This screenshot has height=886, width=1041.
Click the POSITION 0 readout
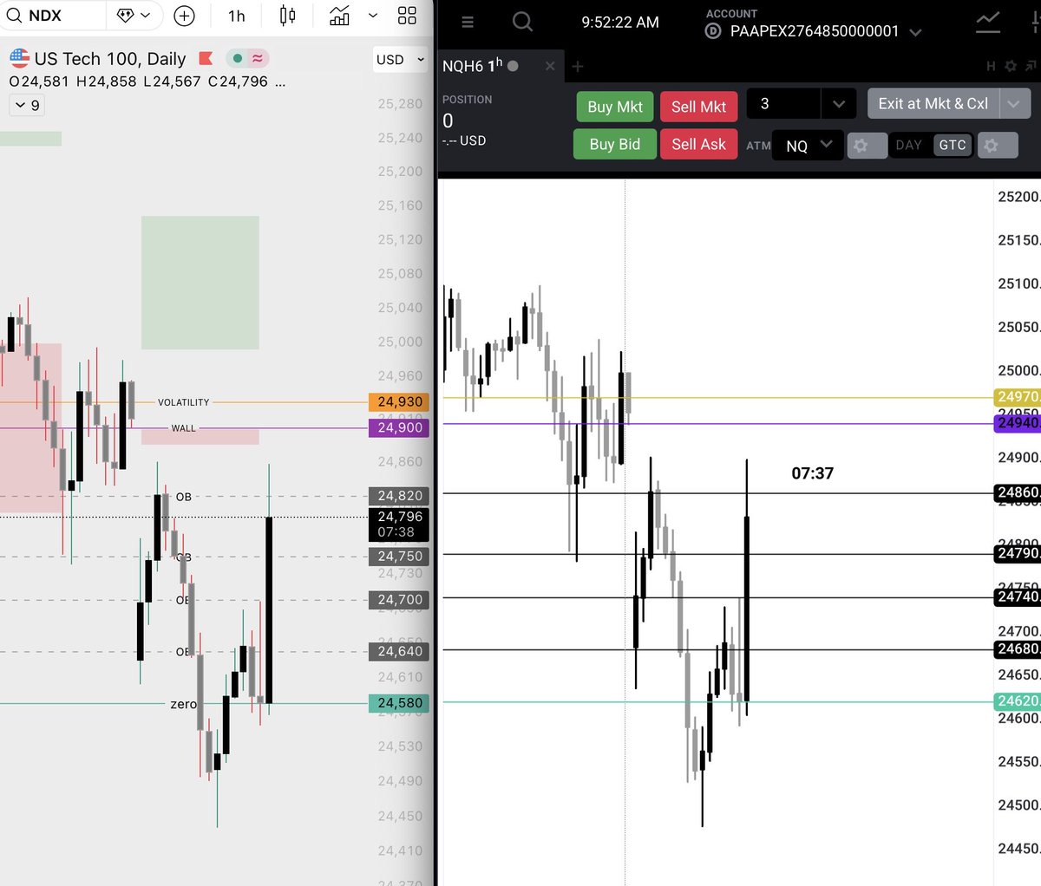[467, 112]
